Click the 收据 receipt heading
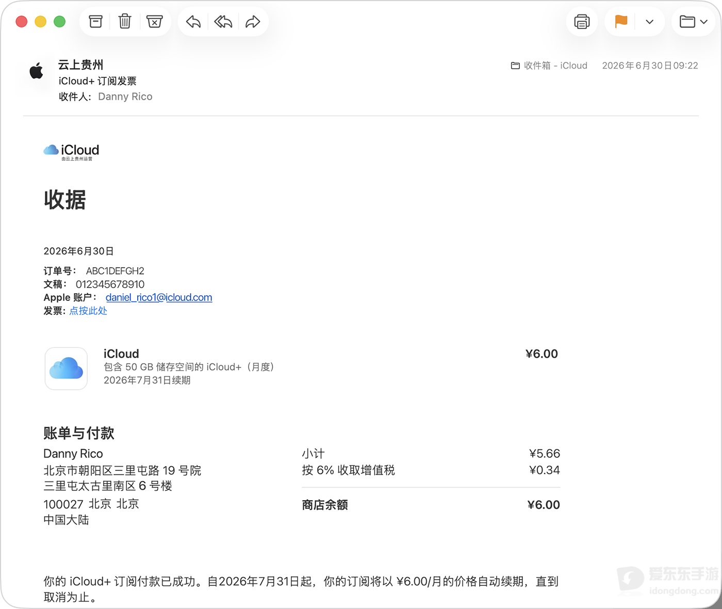Image resolution: width=722 pixels, height=609 pixels. tap(65, 200)
